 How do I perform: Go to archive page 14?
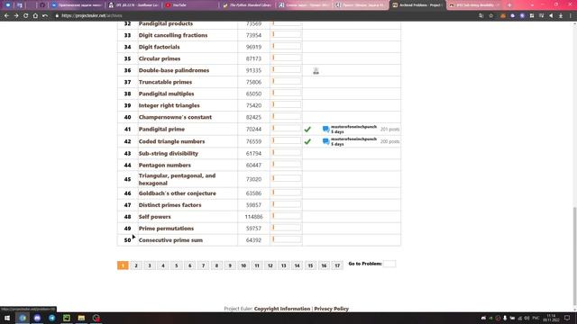[297, 265]
